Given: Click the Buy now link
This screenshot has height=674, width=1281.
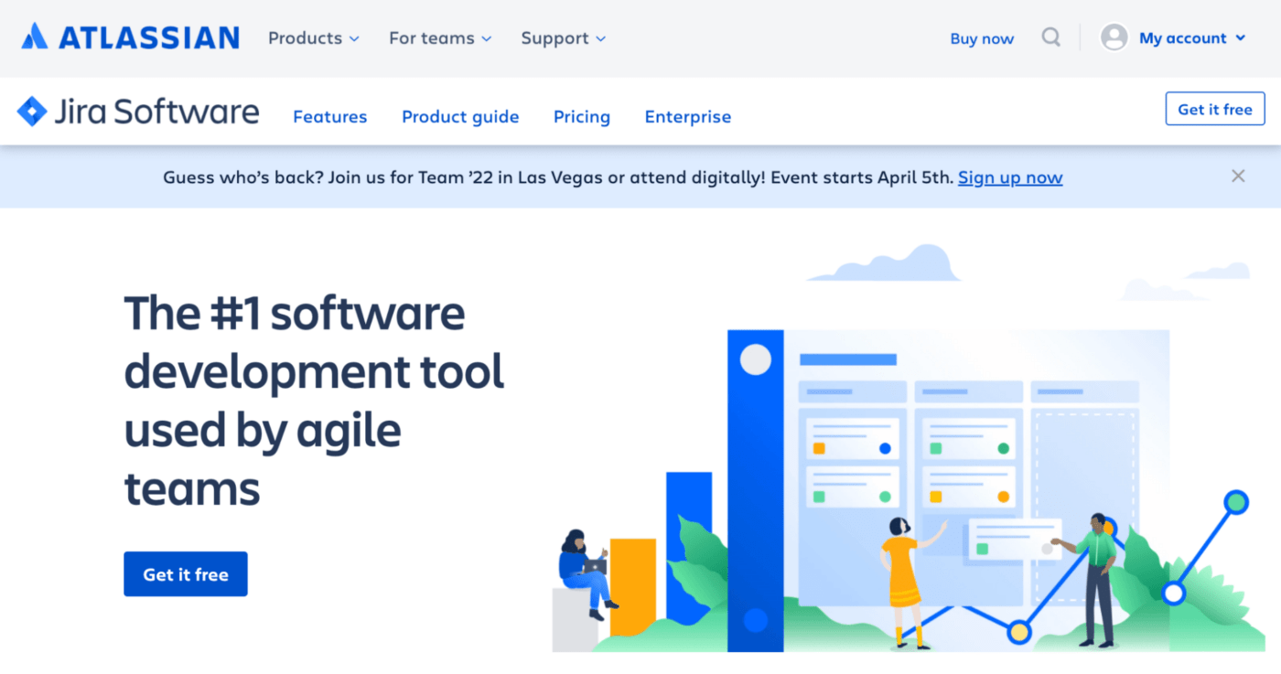Looking at the screenshot, I should click(982, 38).
